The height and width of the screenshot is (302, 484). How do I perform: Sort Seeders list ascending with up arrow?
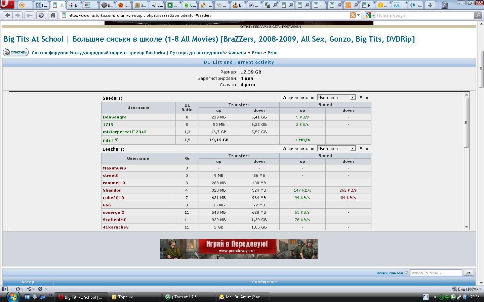[x=367, y=98]
